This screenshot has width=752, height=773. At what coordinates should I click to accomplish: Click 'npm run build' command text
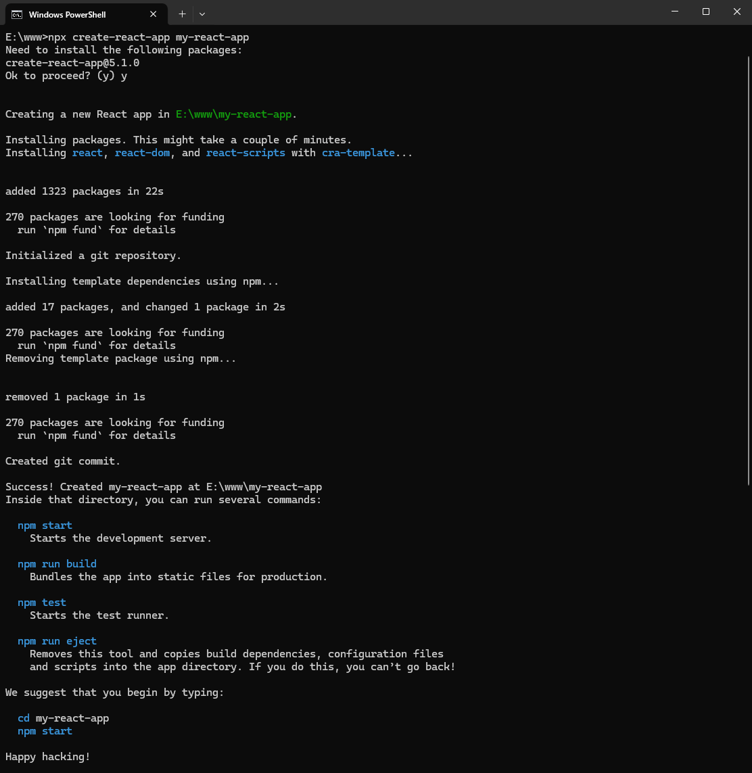(x=57, y=564)
